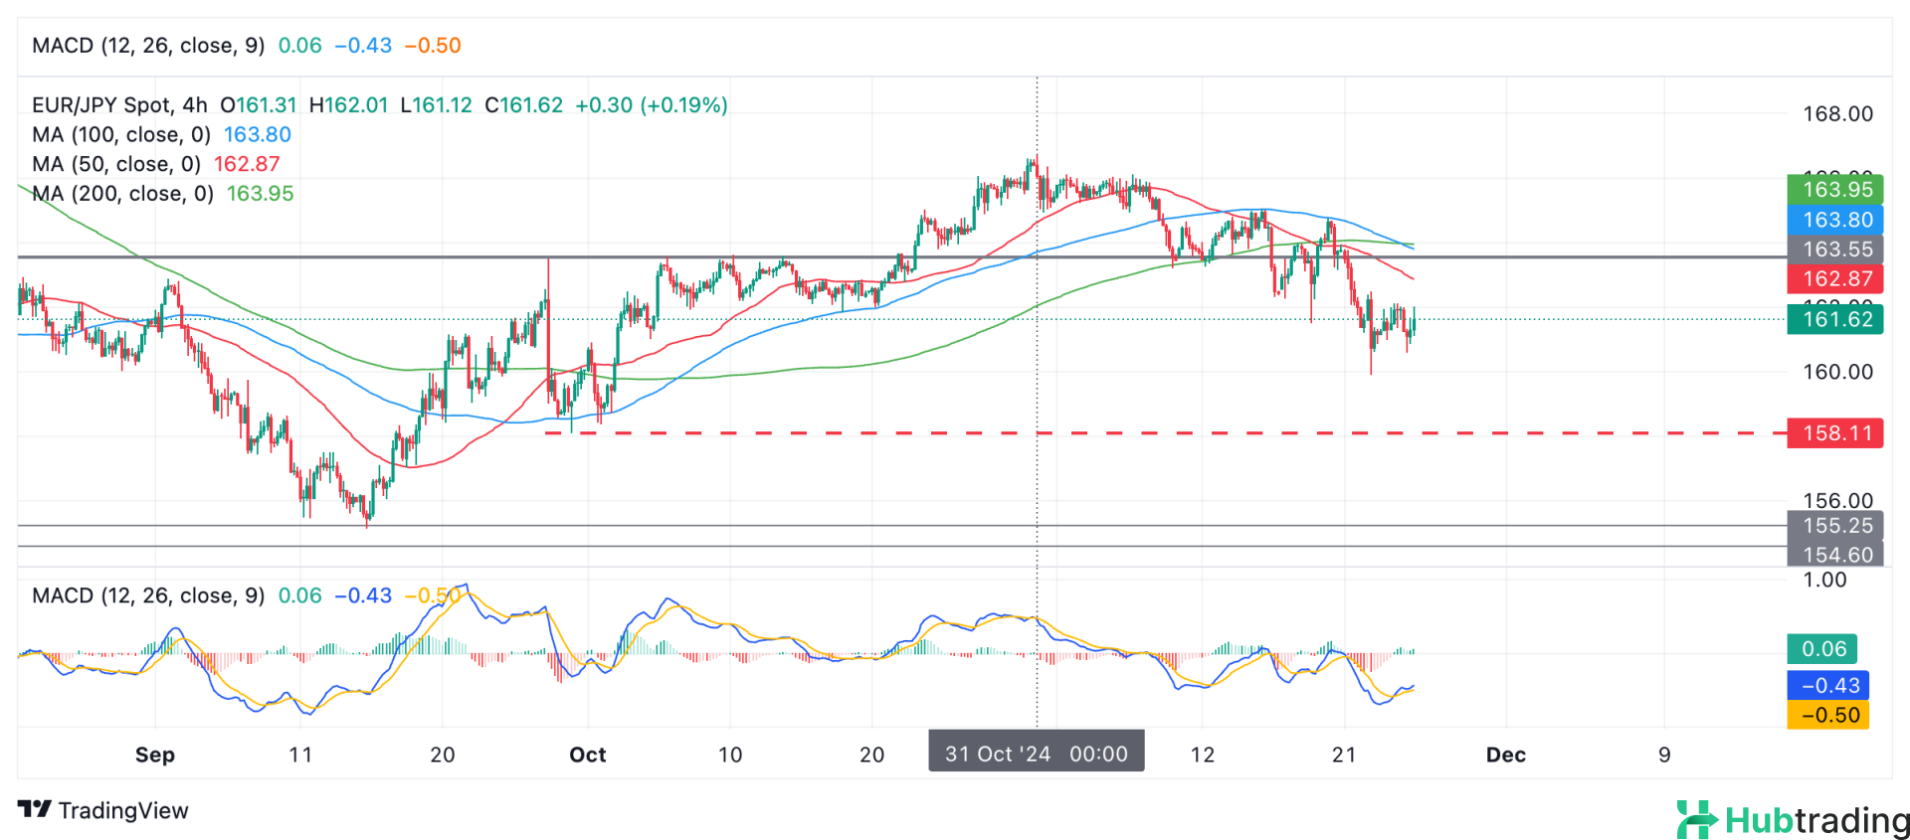This screenshot has height=840, width=1910.
Task: Click the red 162.87 price tag
Action: point(1835,279)
